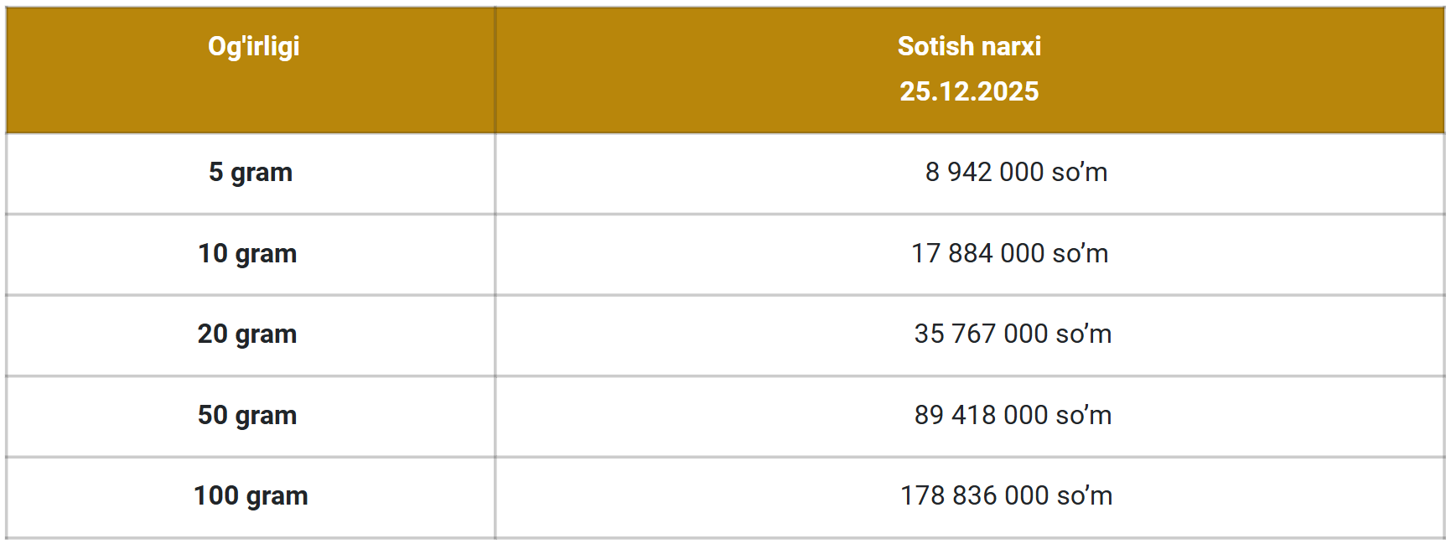
Task: Click the 10 gram weight label
Action: pyautogui.click(x=247, y=254)
